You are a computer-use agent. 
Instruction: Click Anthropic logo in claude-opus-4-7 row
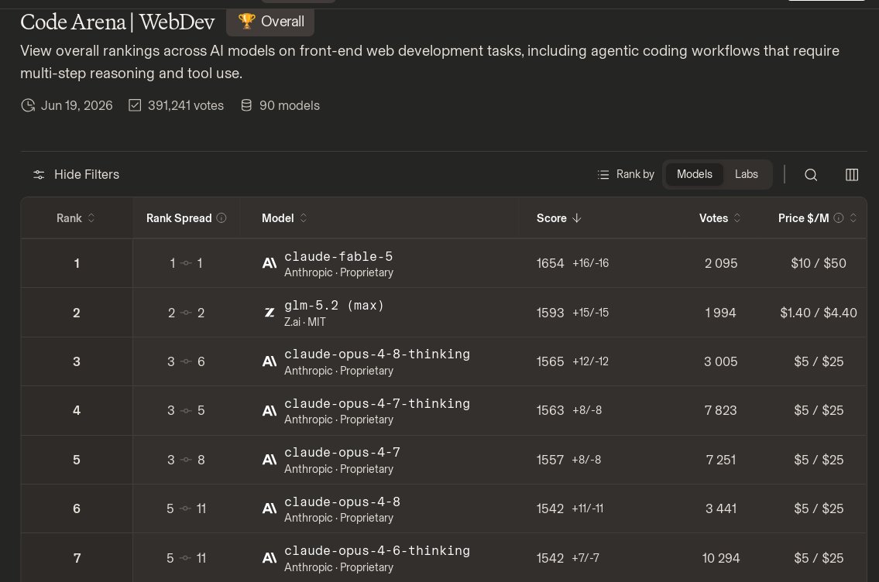tap(270, 460)
